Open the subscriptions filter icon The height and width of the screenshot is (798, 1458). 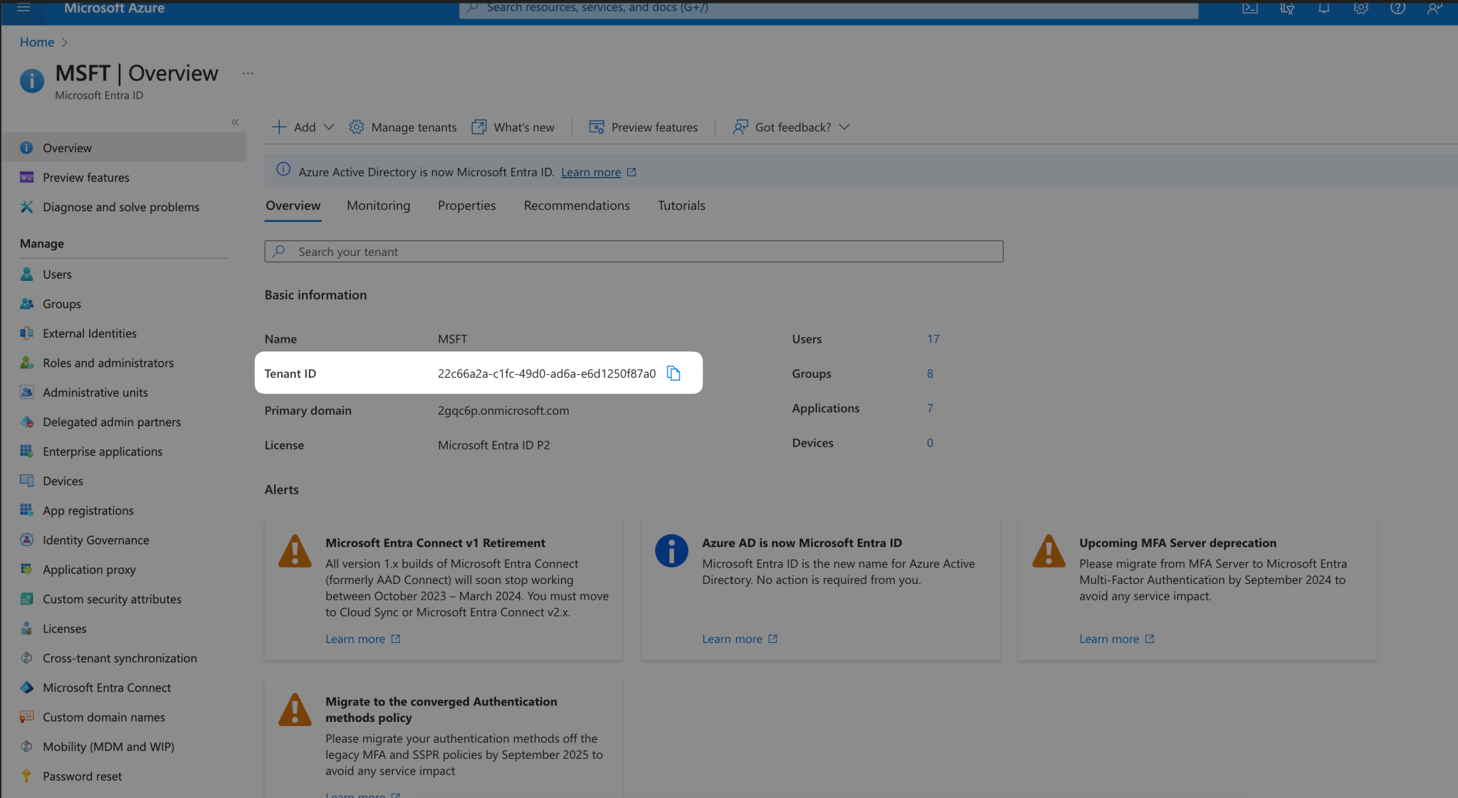tap(1287, 9)
